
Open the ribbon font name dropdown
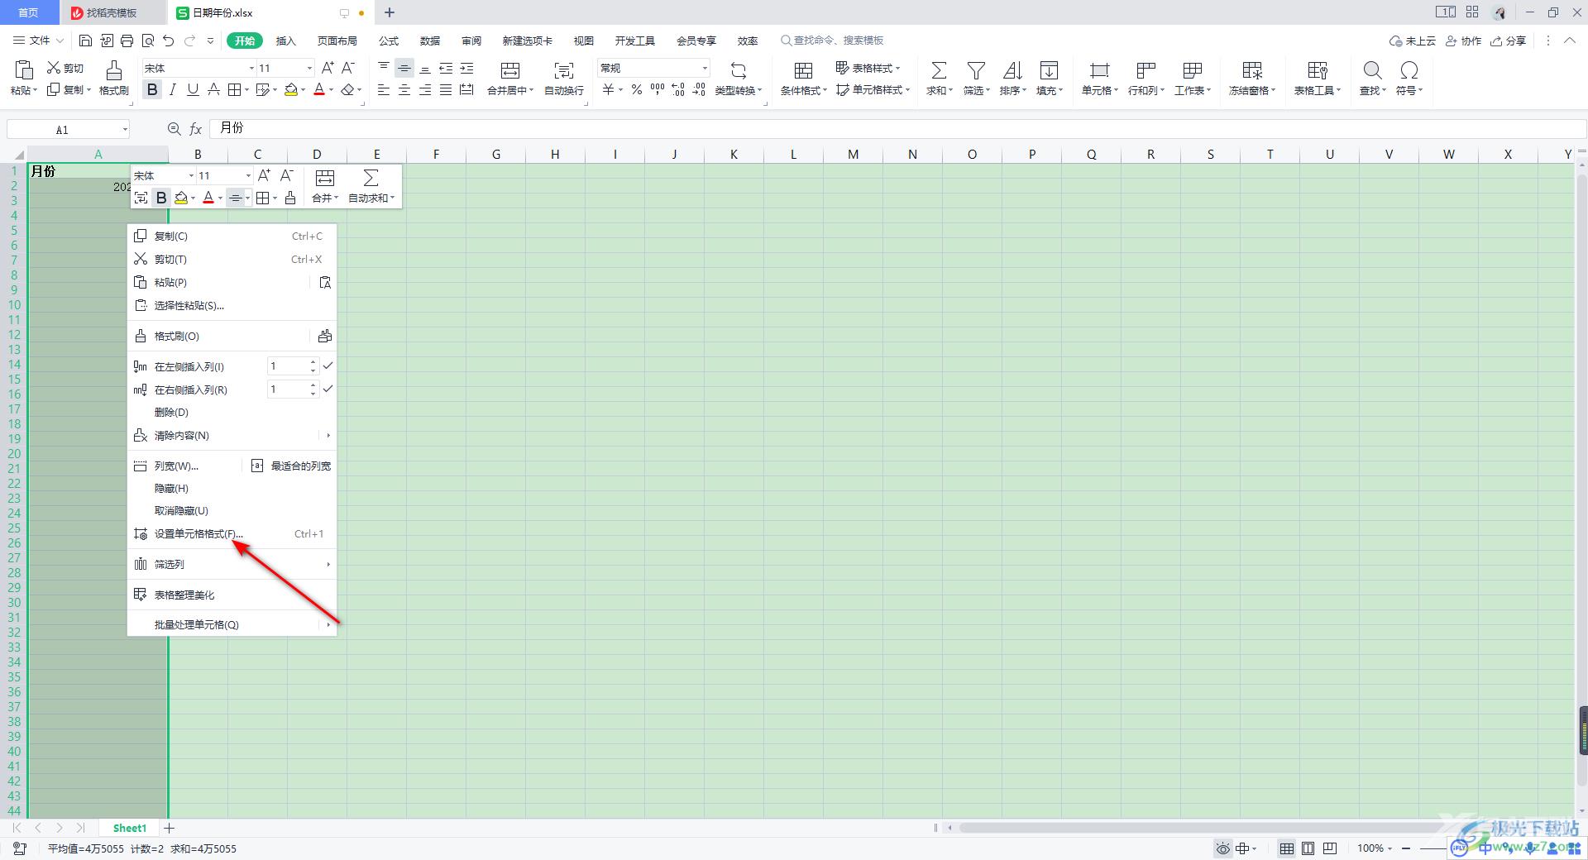(x=251, y=68)
